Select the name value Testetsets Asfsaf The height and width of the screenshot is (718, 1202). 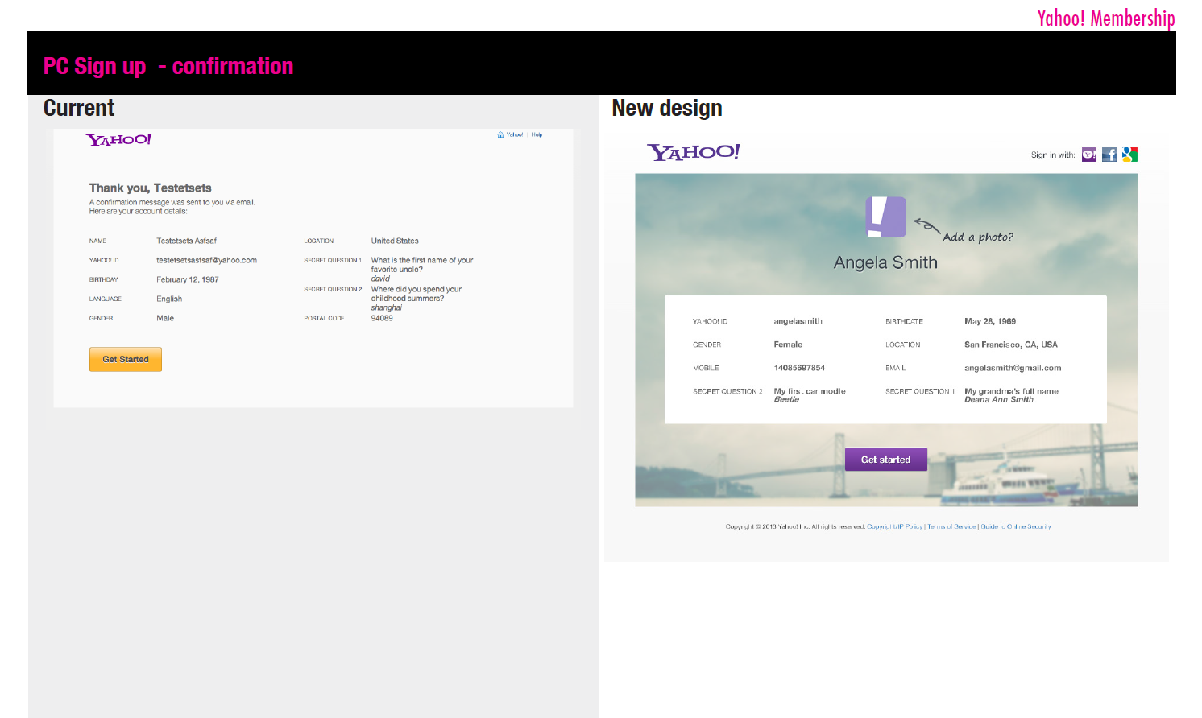186,241
